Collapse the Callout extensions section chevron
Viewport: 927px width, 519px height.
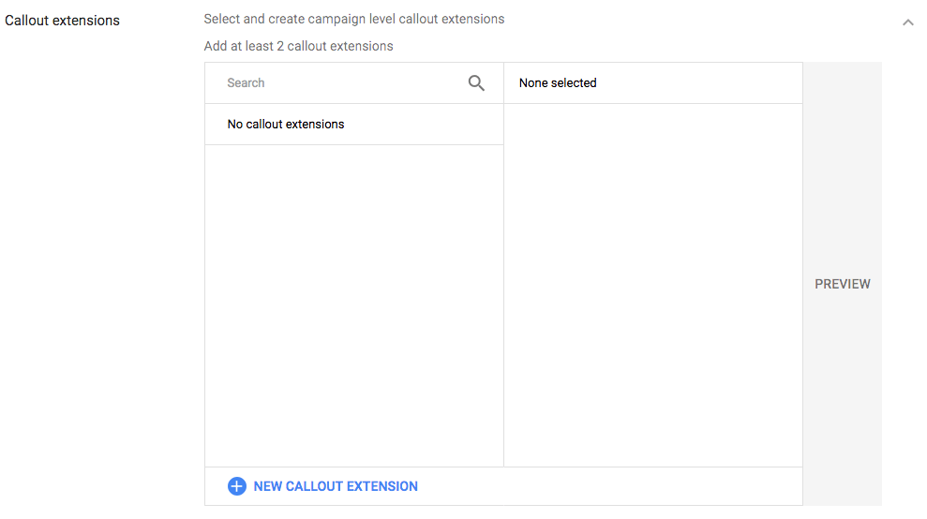[907, 22]
